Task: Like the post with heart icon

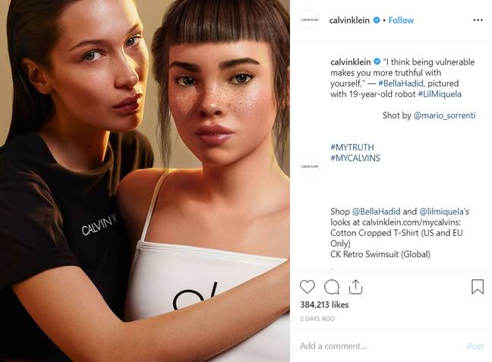Action: coord(307,287)
